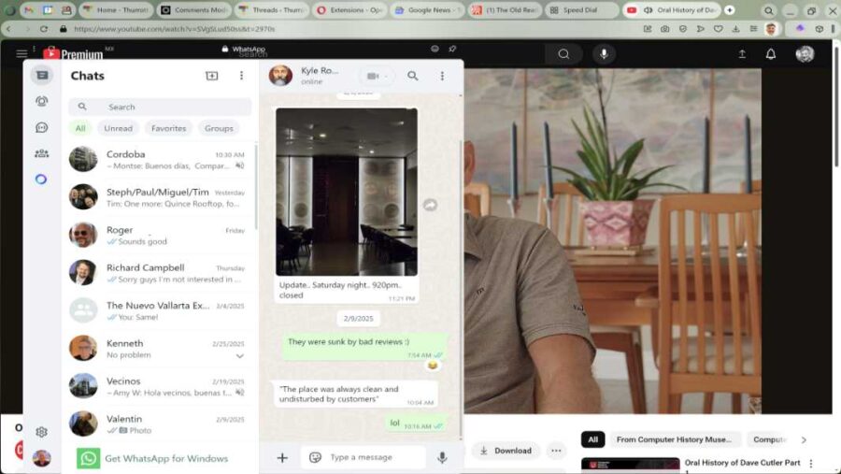Open the Status updates icon in WhatsApp sidebar
The width and height of the screenshot is (841, 474).
click(x=41, y=101)
